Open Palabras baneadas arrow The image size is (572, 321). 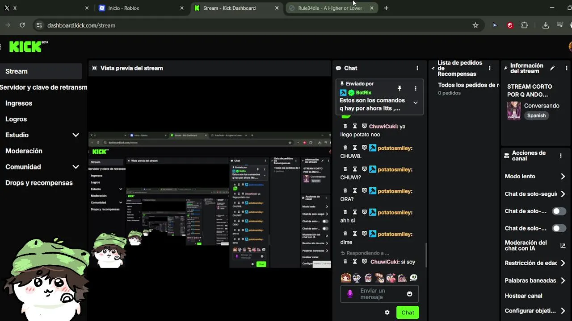click(563, 280)
